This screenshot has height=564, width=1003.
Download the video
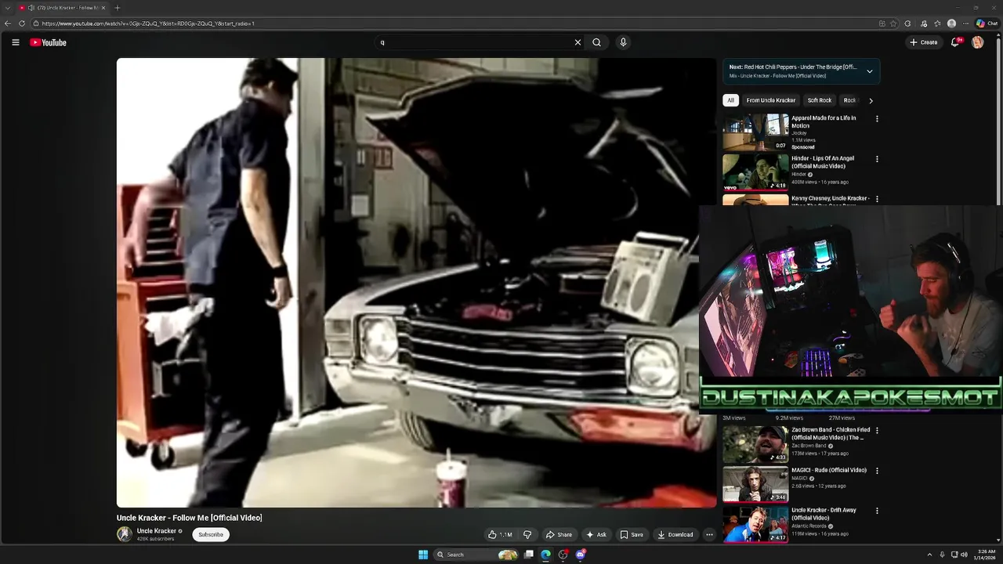(x=675, y=534)
